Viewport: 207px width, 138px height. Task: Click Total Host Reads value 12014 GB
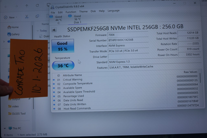tap(189, 33)
